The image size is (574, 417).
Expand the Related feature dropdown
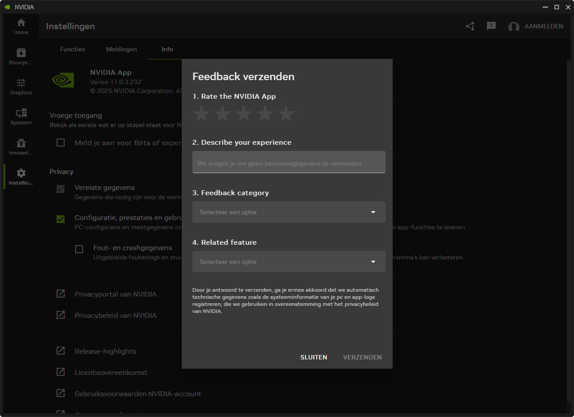(x=289, y=262)
